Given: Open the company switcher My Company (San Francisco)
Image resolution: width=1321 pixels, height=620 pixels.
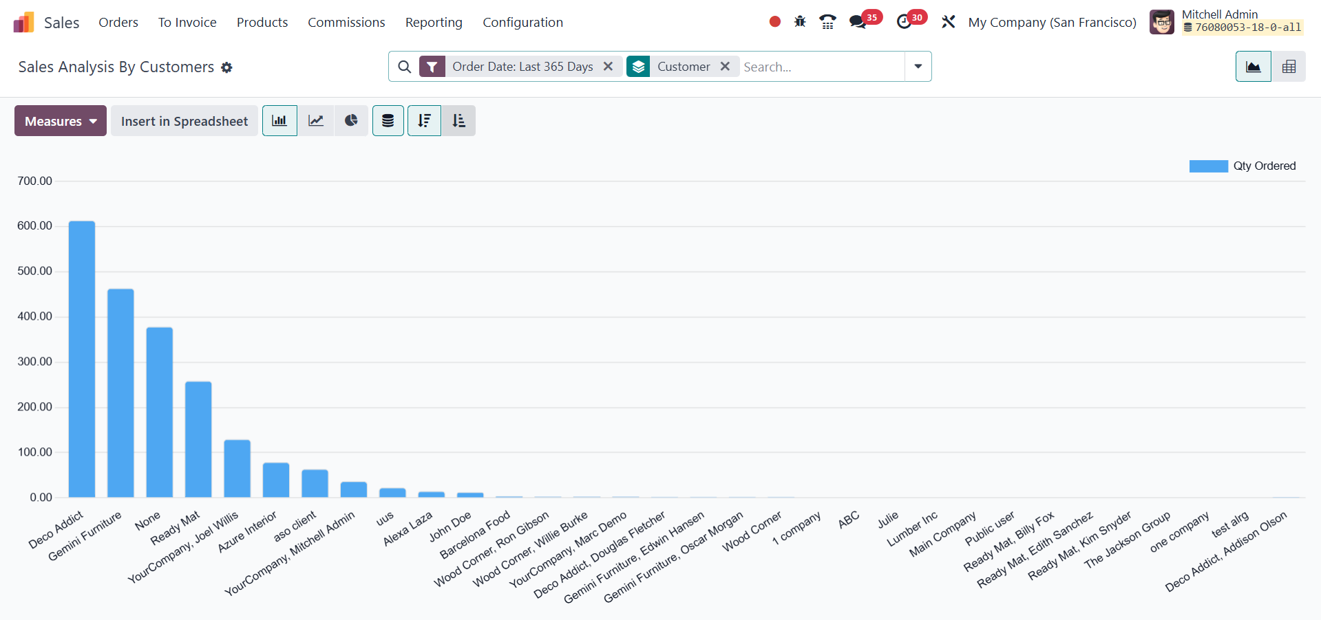Looking at the screenshot, I should pyautogui.click(x=1052, y=23).
